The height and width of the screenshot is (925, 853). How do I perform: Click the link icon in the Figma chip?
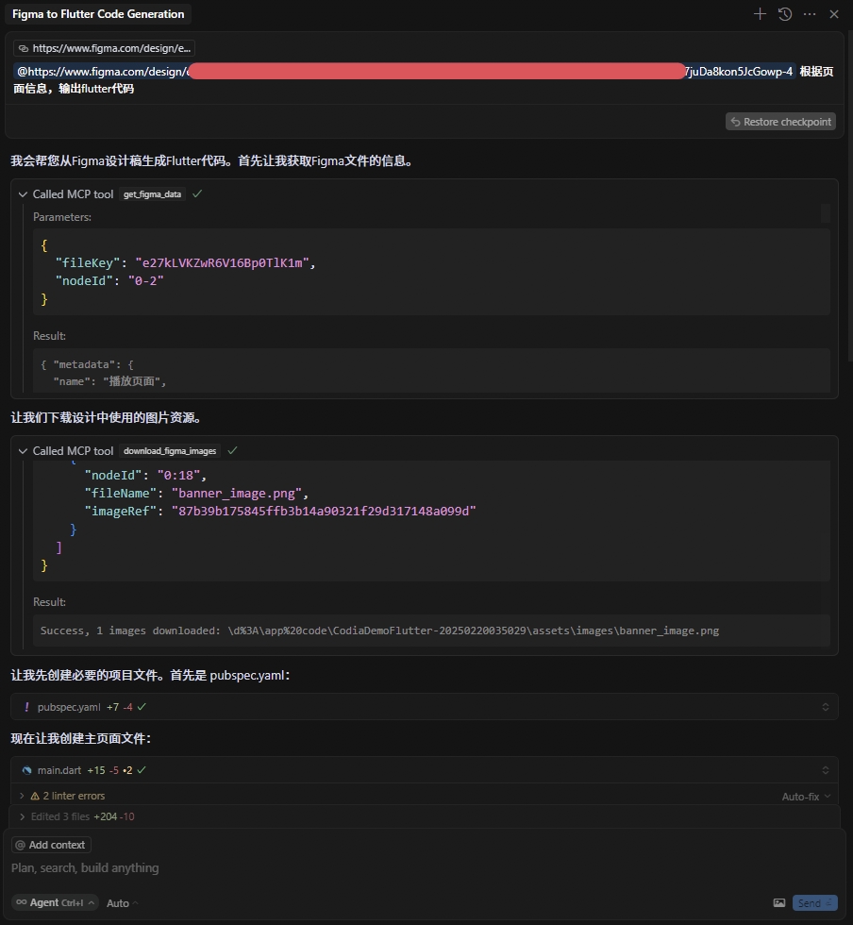(x=23, y=48)
